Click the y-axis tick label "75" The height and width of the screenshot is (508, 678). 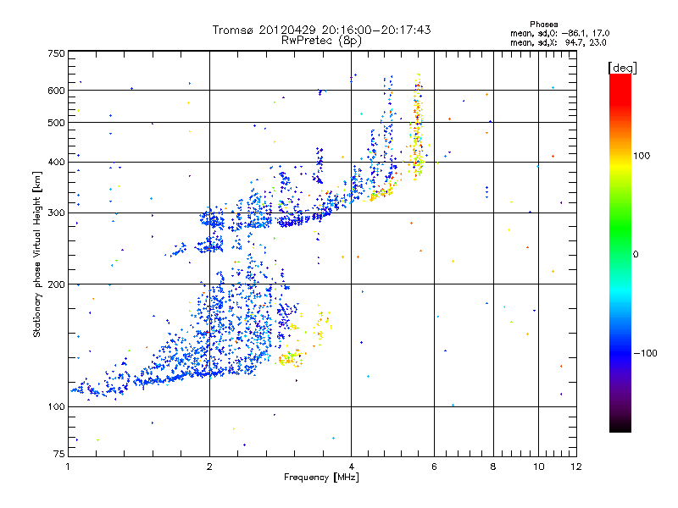point(59,454)
